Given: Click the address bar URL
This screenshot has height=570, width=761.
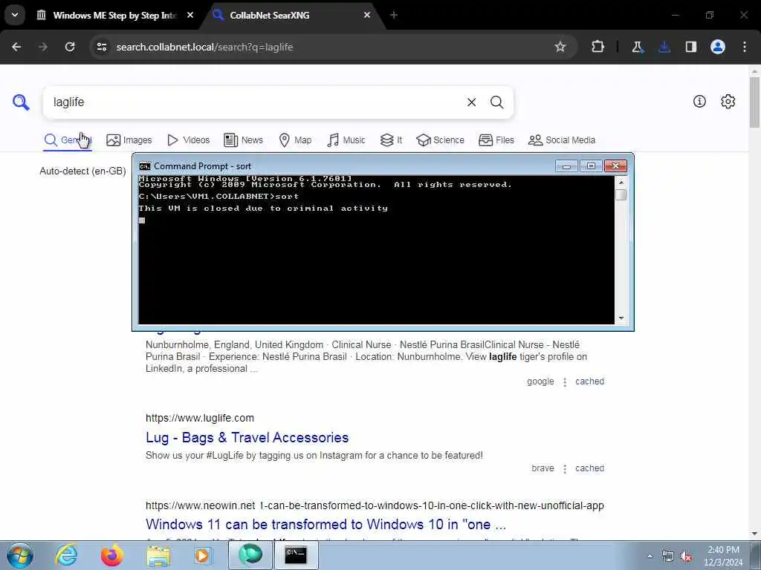Looking at the screenshot, I should (204, 47).
